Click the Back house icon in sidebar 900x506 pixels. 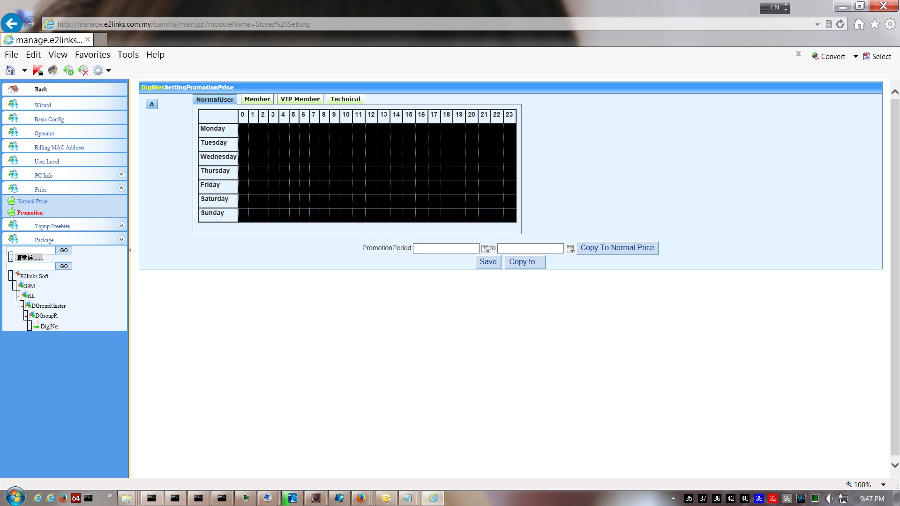[13, 89]
